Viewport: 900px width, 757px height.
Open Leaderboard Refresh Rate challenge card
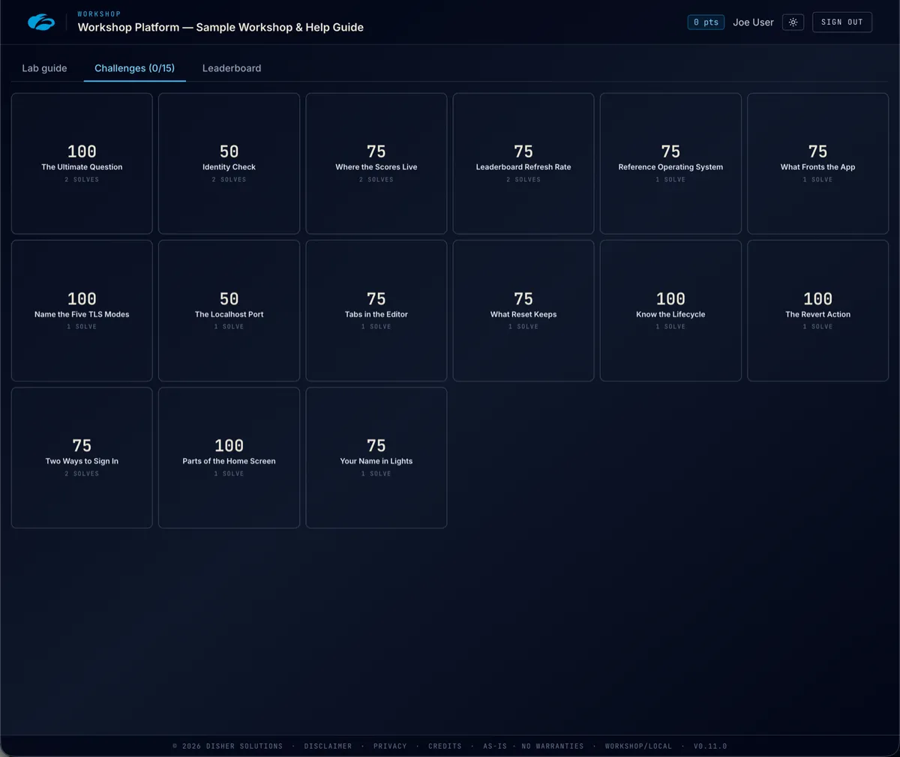523,163
